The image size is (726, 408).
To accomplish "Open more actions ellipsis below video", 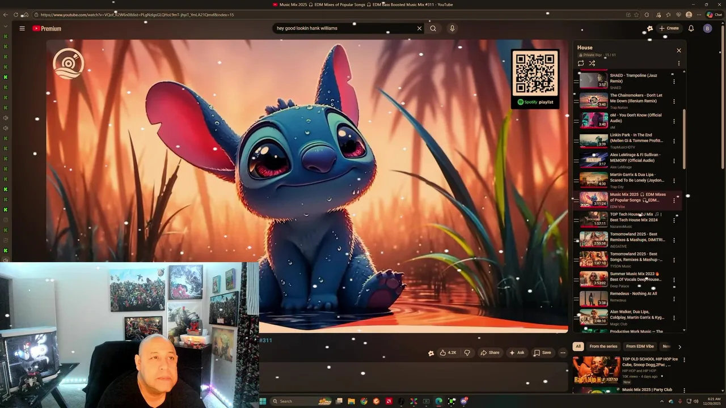I will pos(563,352).
